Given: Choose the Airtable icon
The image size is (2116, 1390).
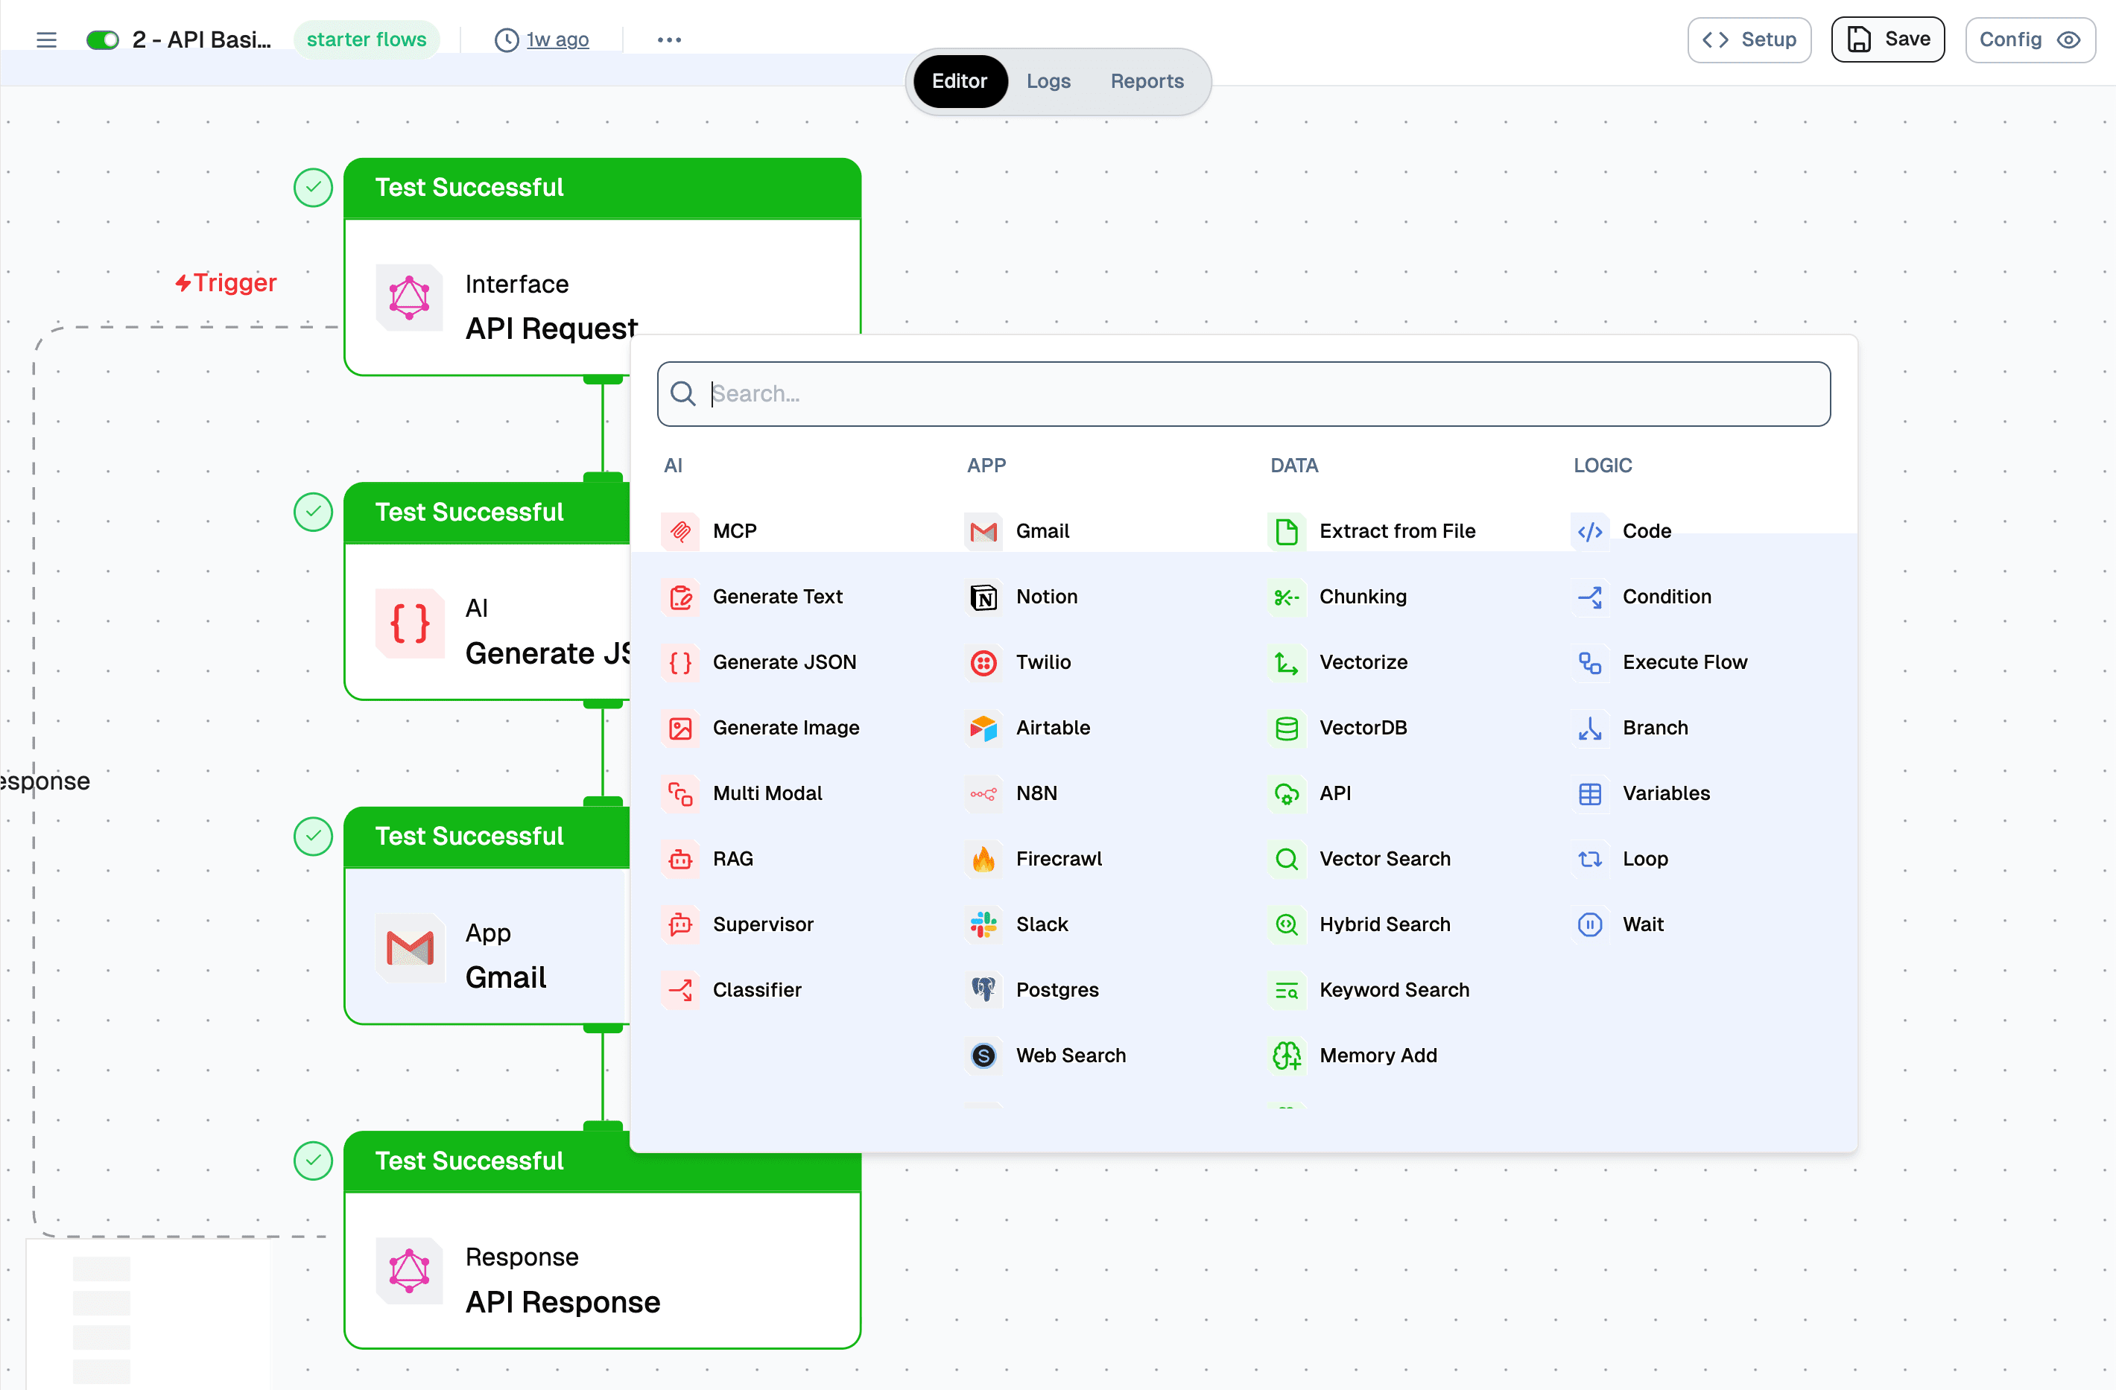Looking at the screenshot, I should (983, 728).
